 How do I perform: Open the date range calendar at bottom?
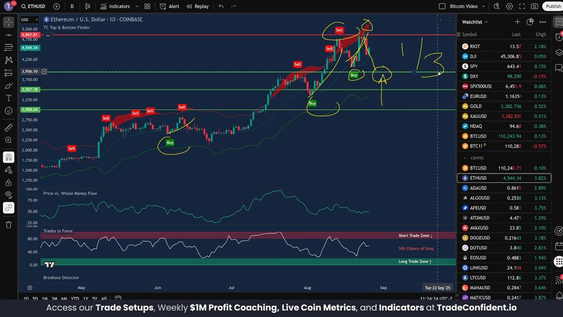118,298
